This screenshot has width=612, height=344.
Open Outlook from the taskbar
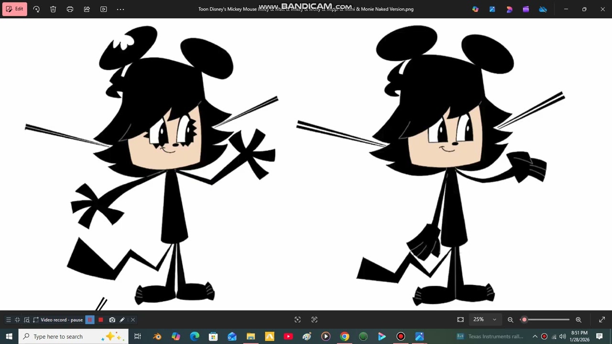232,336
